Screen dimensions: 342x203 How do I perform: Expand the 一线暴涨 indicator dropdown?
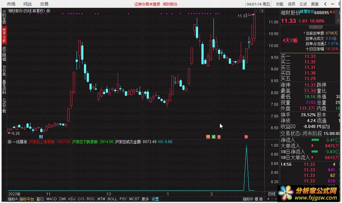click(x=9, y=142)
